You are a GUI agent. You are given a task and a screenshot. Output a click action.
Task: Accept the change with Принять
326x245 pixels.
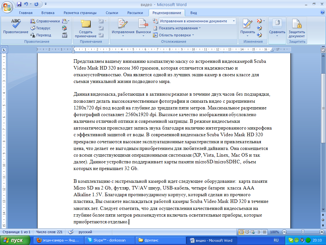(x=247, y=26)
